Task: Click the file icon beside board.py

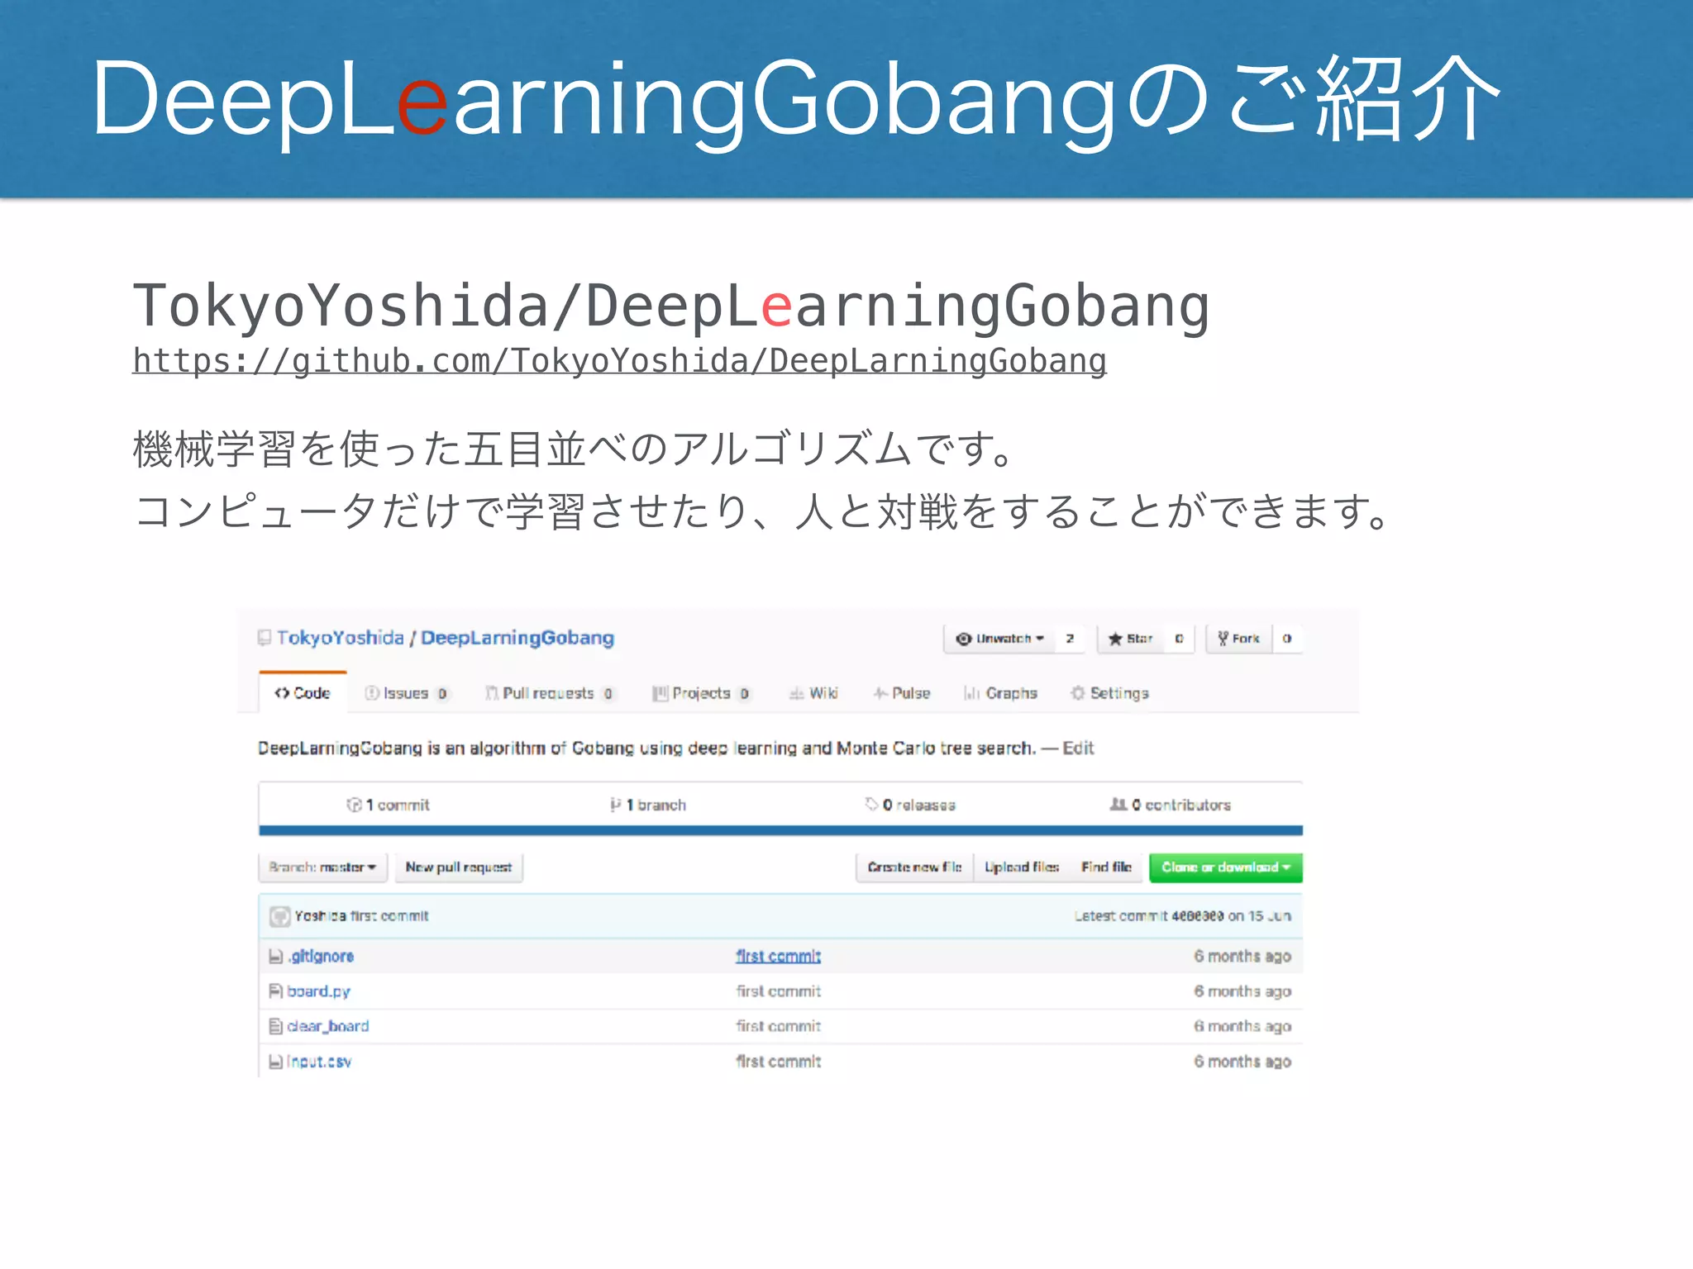Action: [x=275, y=991]
